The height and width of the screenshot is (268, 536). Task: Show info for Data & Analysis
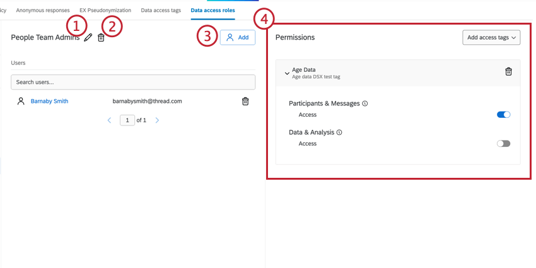tap(339, 132)
